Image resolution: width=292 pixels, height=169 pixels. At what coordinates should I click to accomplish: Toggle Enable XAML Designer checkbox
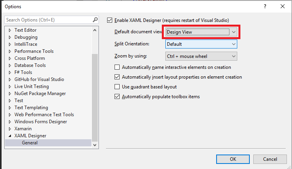(110, 20)
